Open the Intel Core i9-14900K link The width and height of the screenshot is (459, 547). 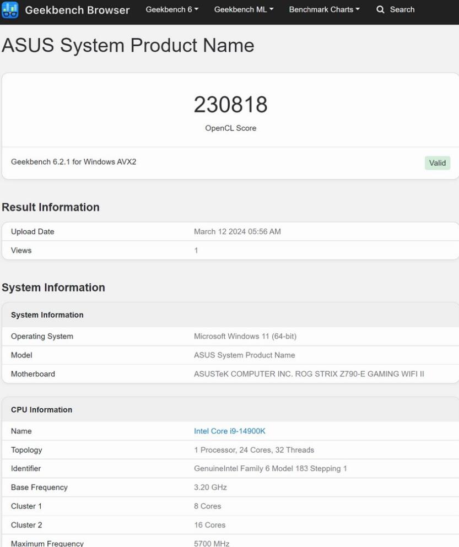[x=229, y=431]
